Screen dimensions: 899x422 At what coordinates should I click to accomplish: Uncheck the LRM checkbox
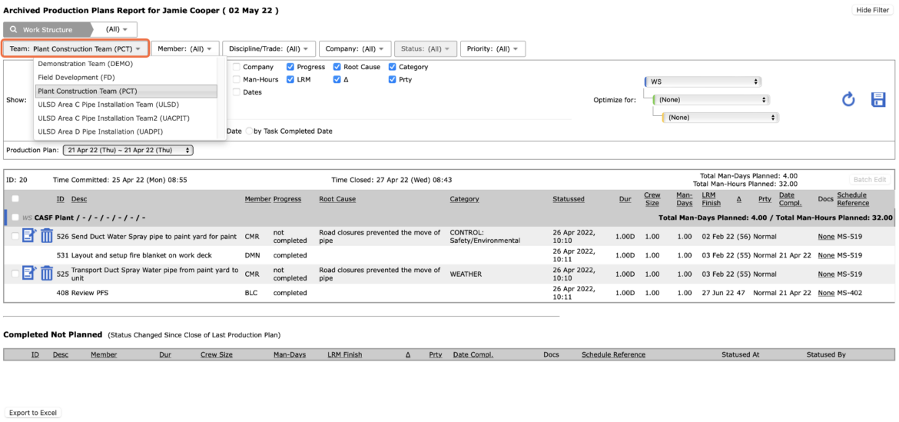pos(291,80)
